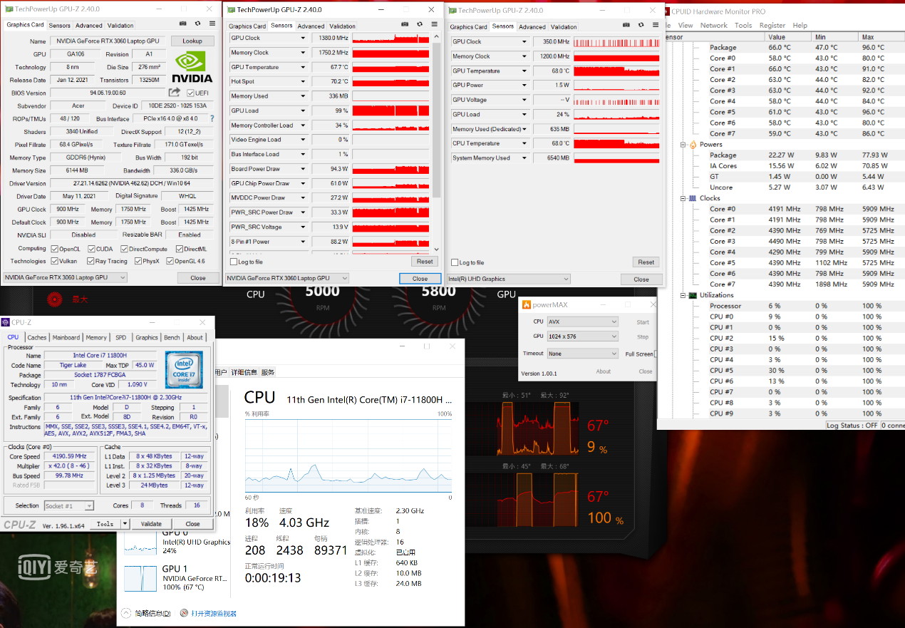Toggle Vulkan checkbox
Image resolution: width=905 pixels, height=628 pixels.
point(55,261)
